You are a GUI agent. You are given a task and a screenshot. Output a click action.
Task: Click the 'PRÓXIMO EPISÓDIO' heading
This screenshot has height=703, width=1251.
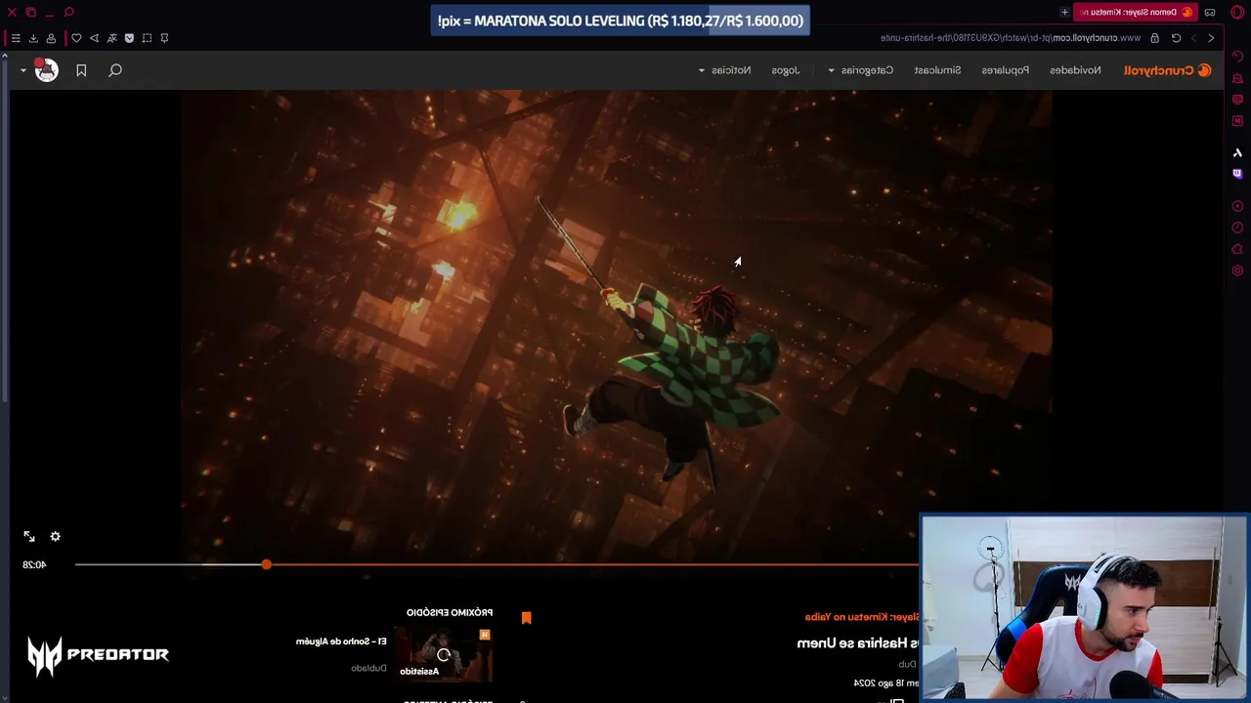click(x=450, y=612)
